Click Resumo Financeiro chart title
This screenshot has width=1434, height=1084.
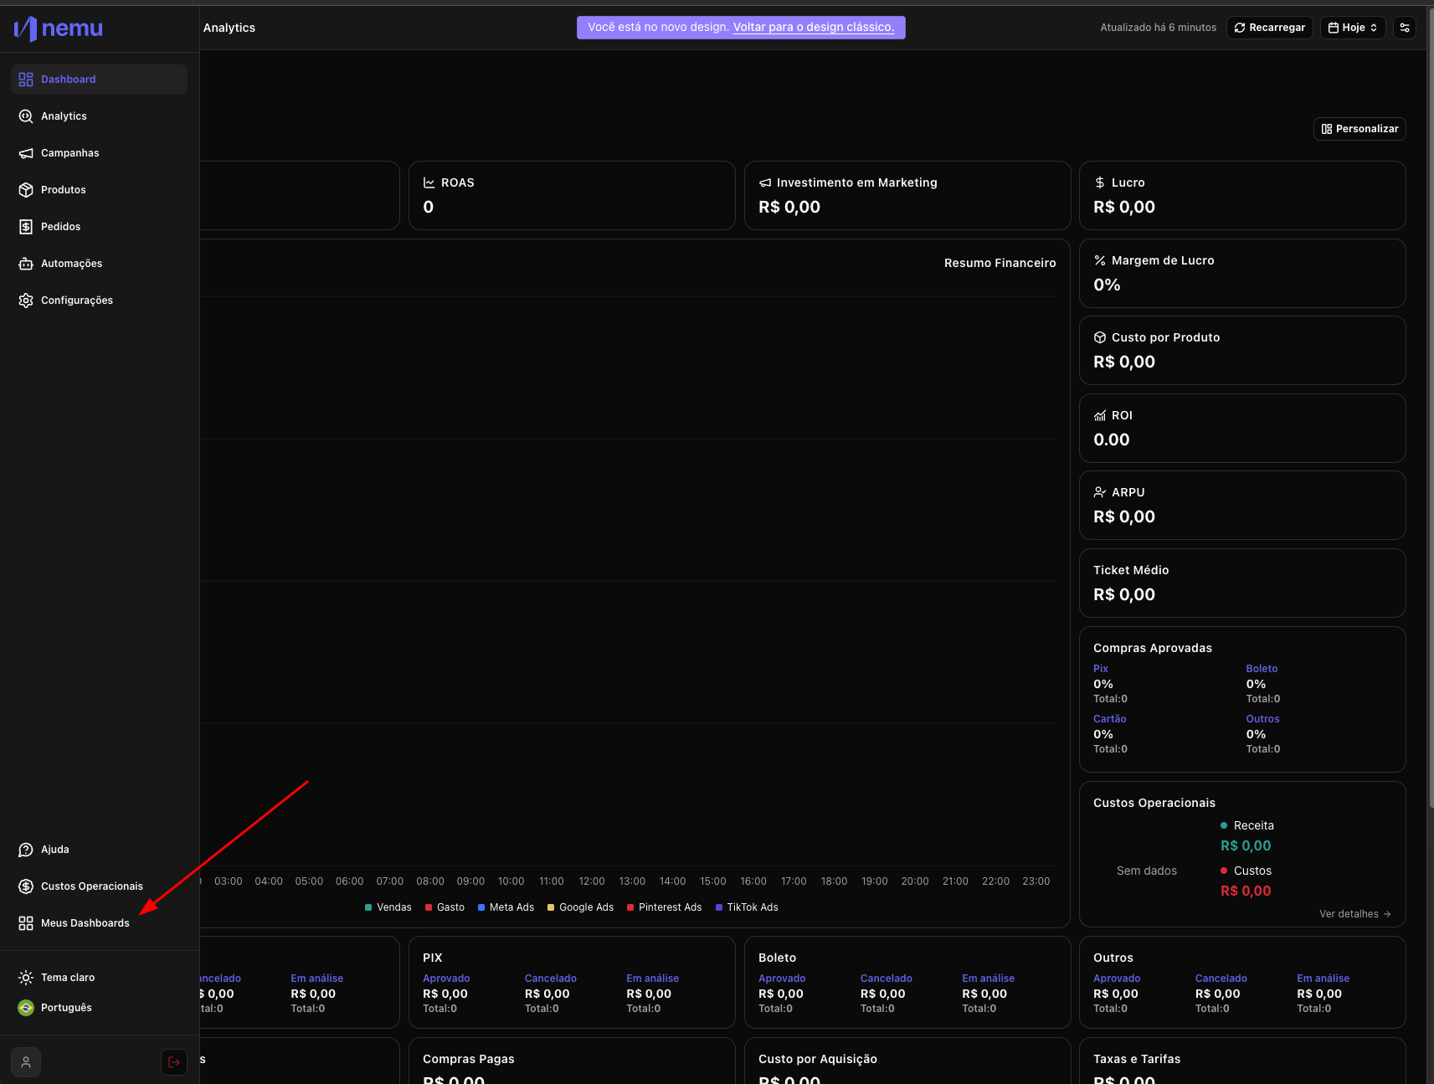1000,263
